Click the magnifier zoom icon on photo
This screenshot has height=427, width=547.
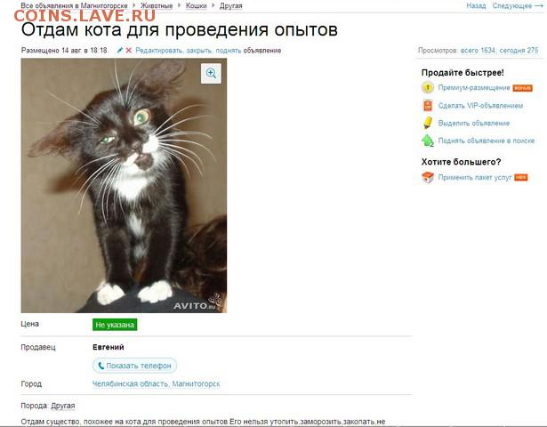[x=211, y=74]
